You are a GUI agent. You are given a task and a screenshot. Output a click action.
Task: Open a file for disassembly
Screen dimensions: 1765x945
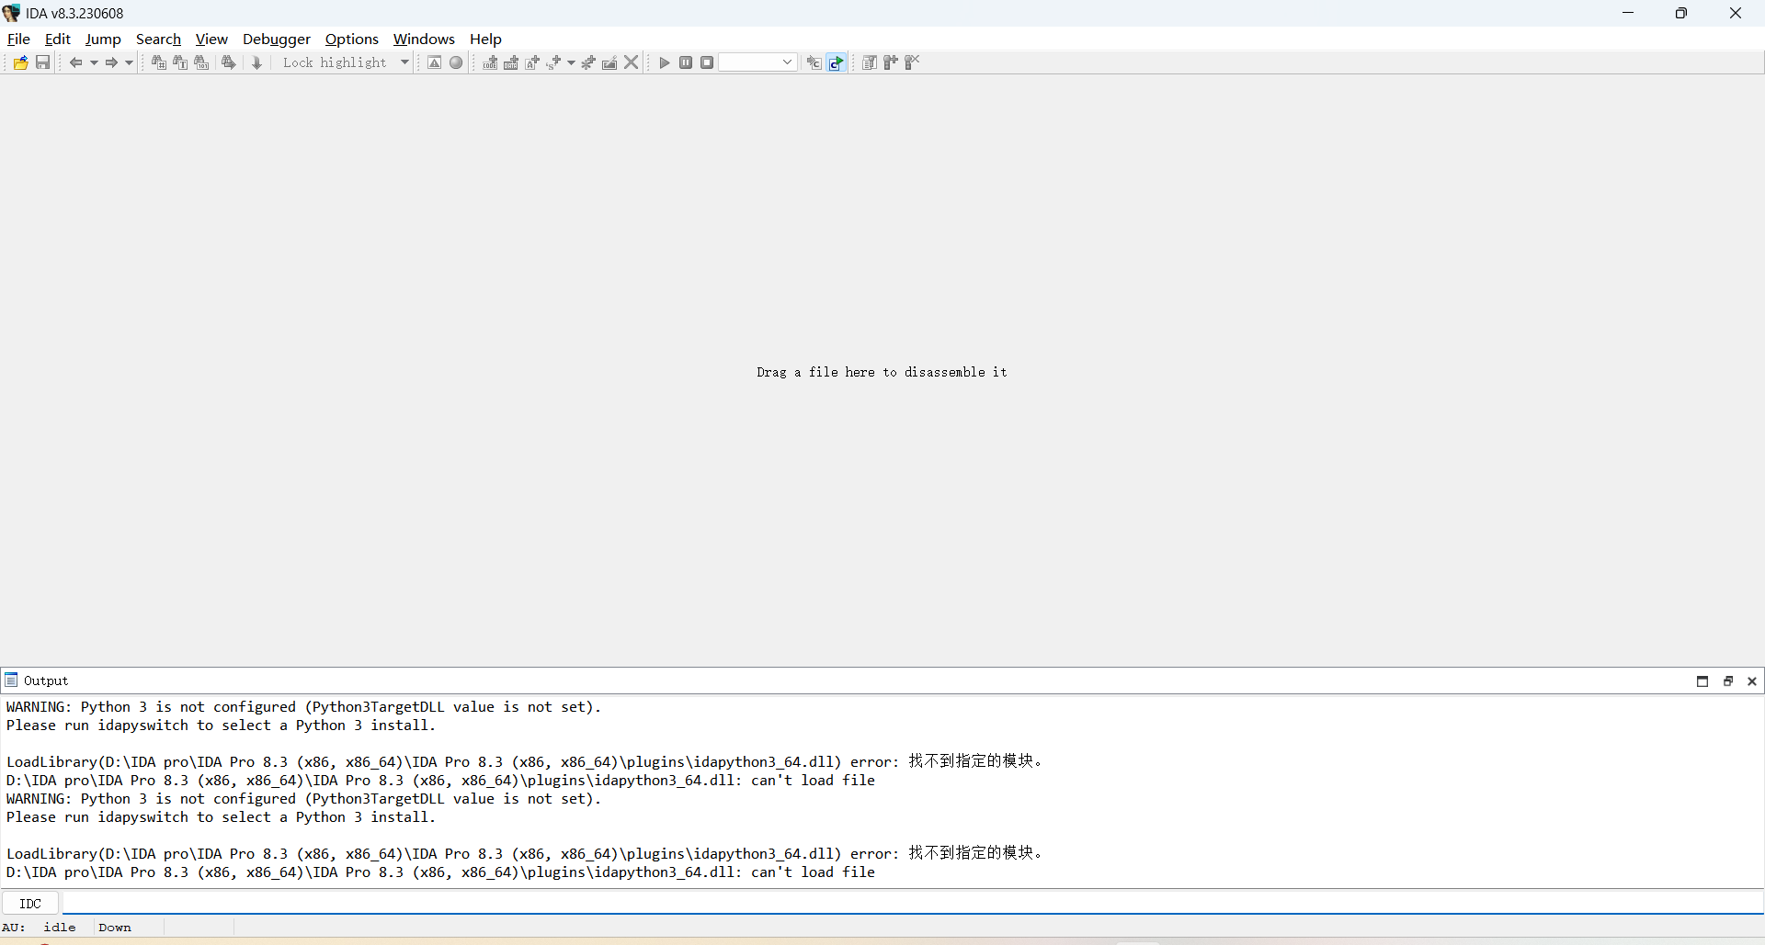coord(20,62)
